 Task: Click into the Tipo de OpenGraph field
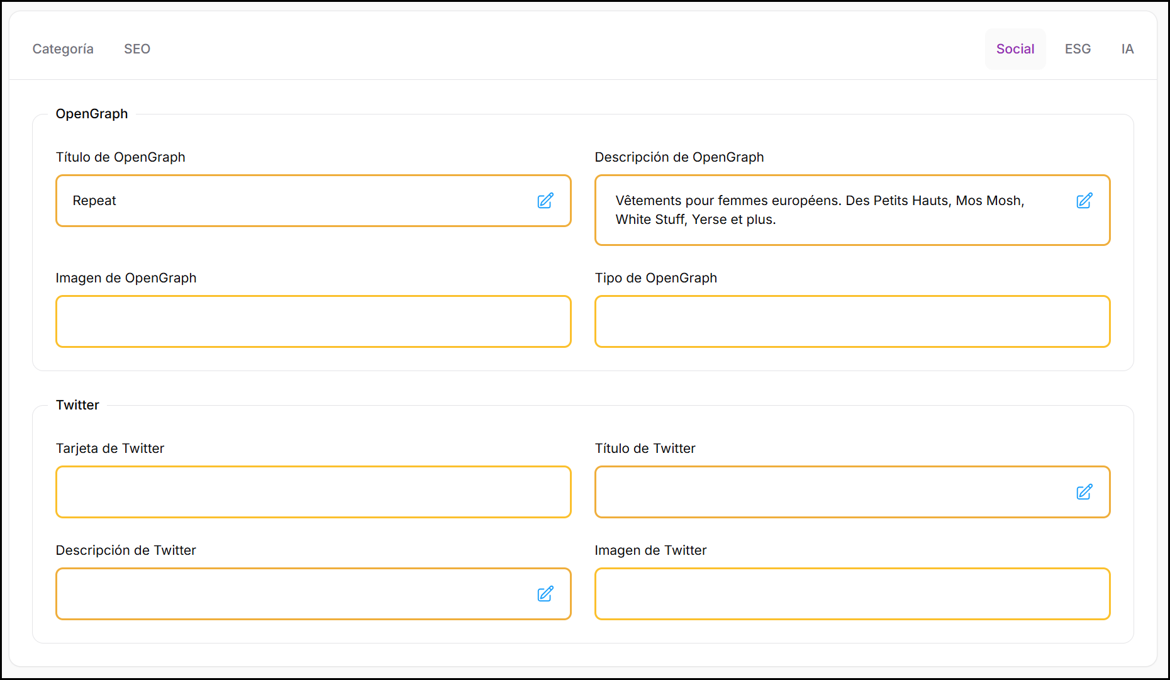click(x=852, y=321)
